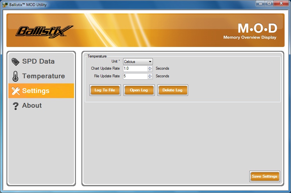Click the Ballistix app icon in title bar
The width and height of the screenshot is (291, 193).
click(x=5, y=5)
